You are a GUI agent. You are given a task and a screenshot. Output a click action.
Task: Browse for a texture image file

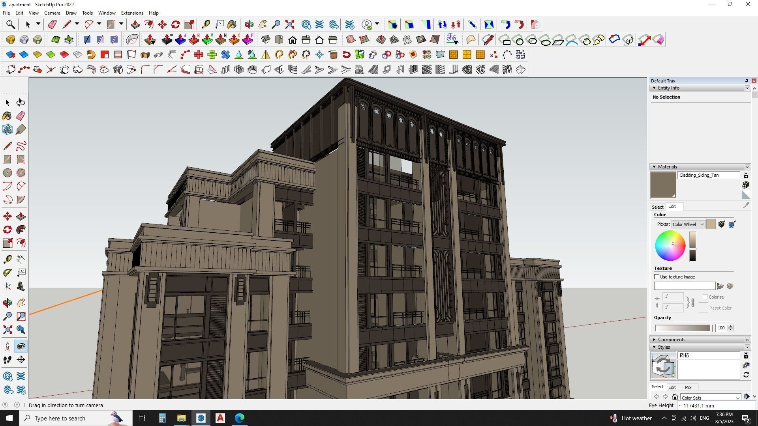click(x=720, y=286)
